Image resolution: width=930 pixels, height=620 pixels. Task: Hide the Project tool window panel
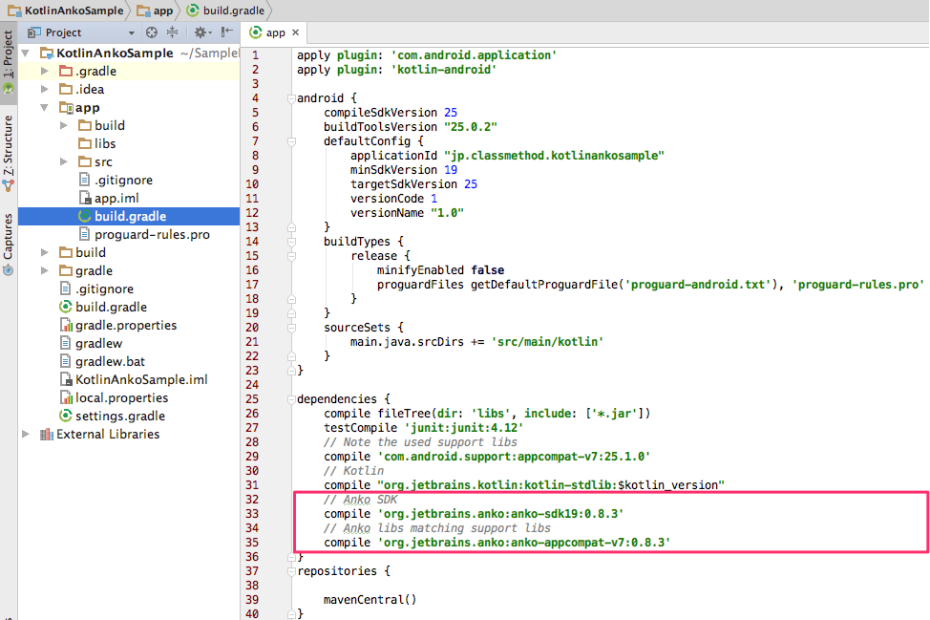225,32
